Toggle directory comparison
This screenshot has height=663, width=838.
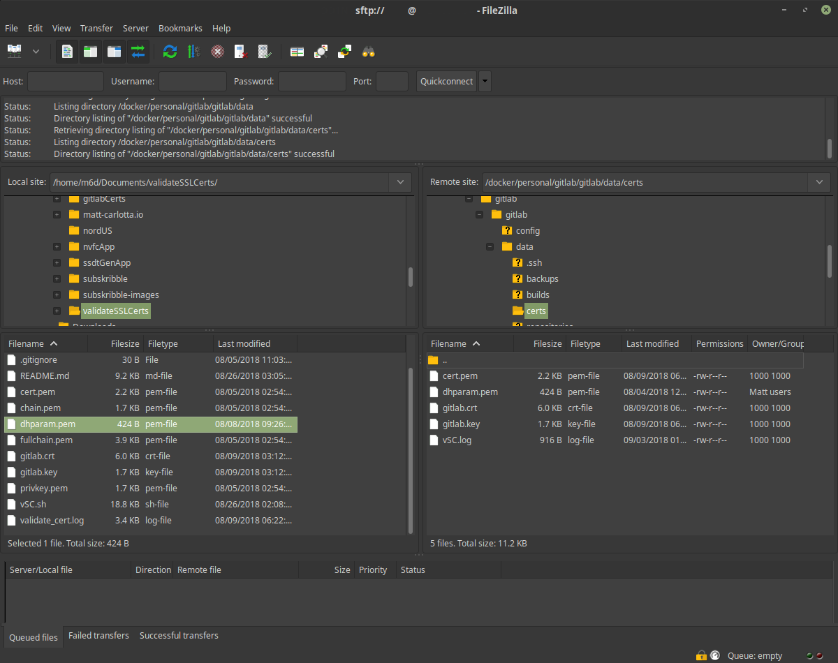321,51
